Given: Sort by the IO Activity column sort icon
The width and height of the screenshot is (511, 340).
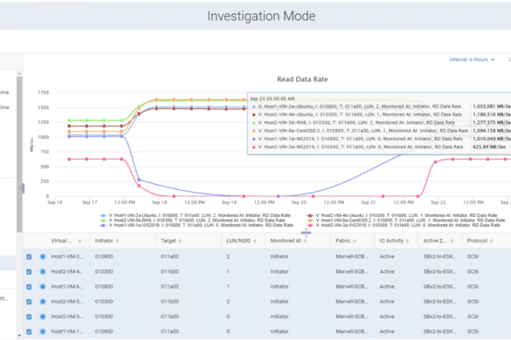Looking at the screenshot, I should pos(407,241).
